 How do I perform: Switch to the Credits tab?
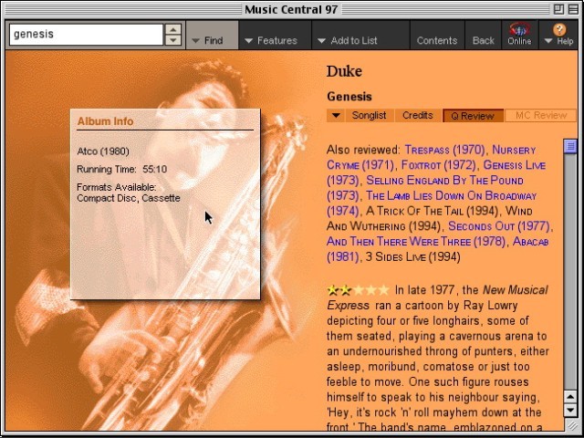click(418, 116)
